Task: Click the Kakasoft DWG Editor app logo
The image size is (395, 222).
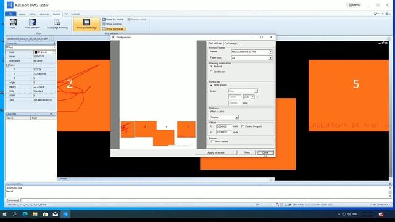Action: point(10,5)
